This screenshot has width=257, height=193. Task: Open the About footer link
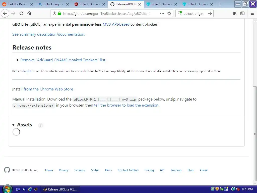click(204, 170)
